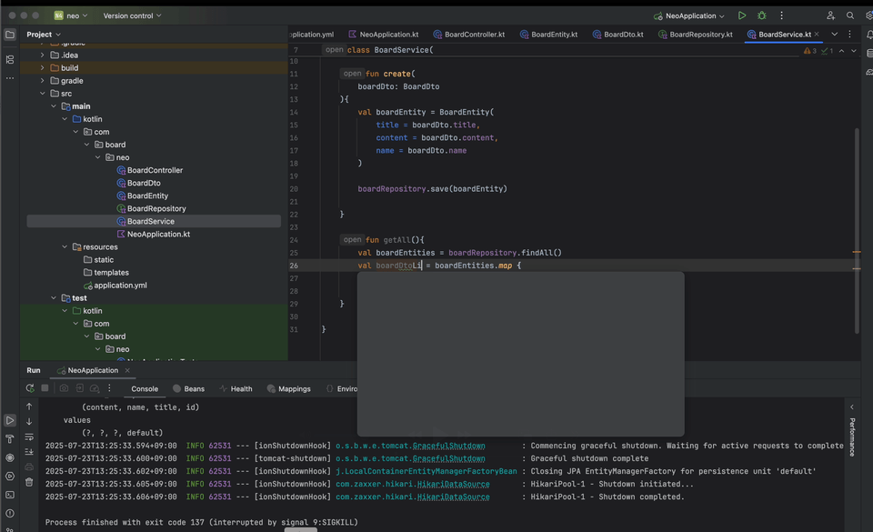The height and width of the screenshot is (532, 873).
Task: Open Services tool window hexagon play icon
Action: click(x=9, y=477)
